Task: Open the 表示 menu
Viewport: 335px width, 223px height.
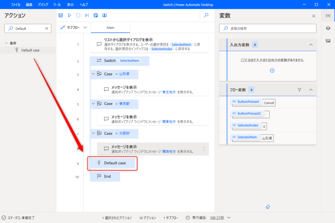Action: (70, 5)
